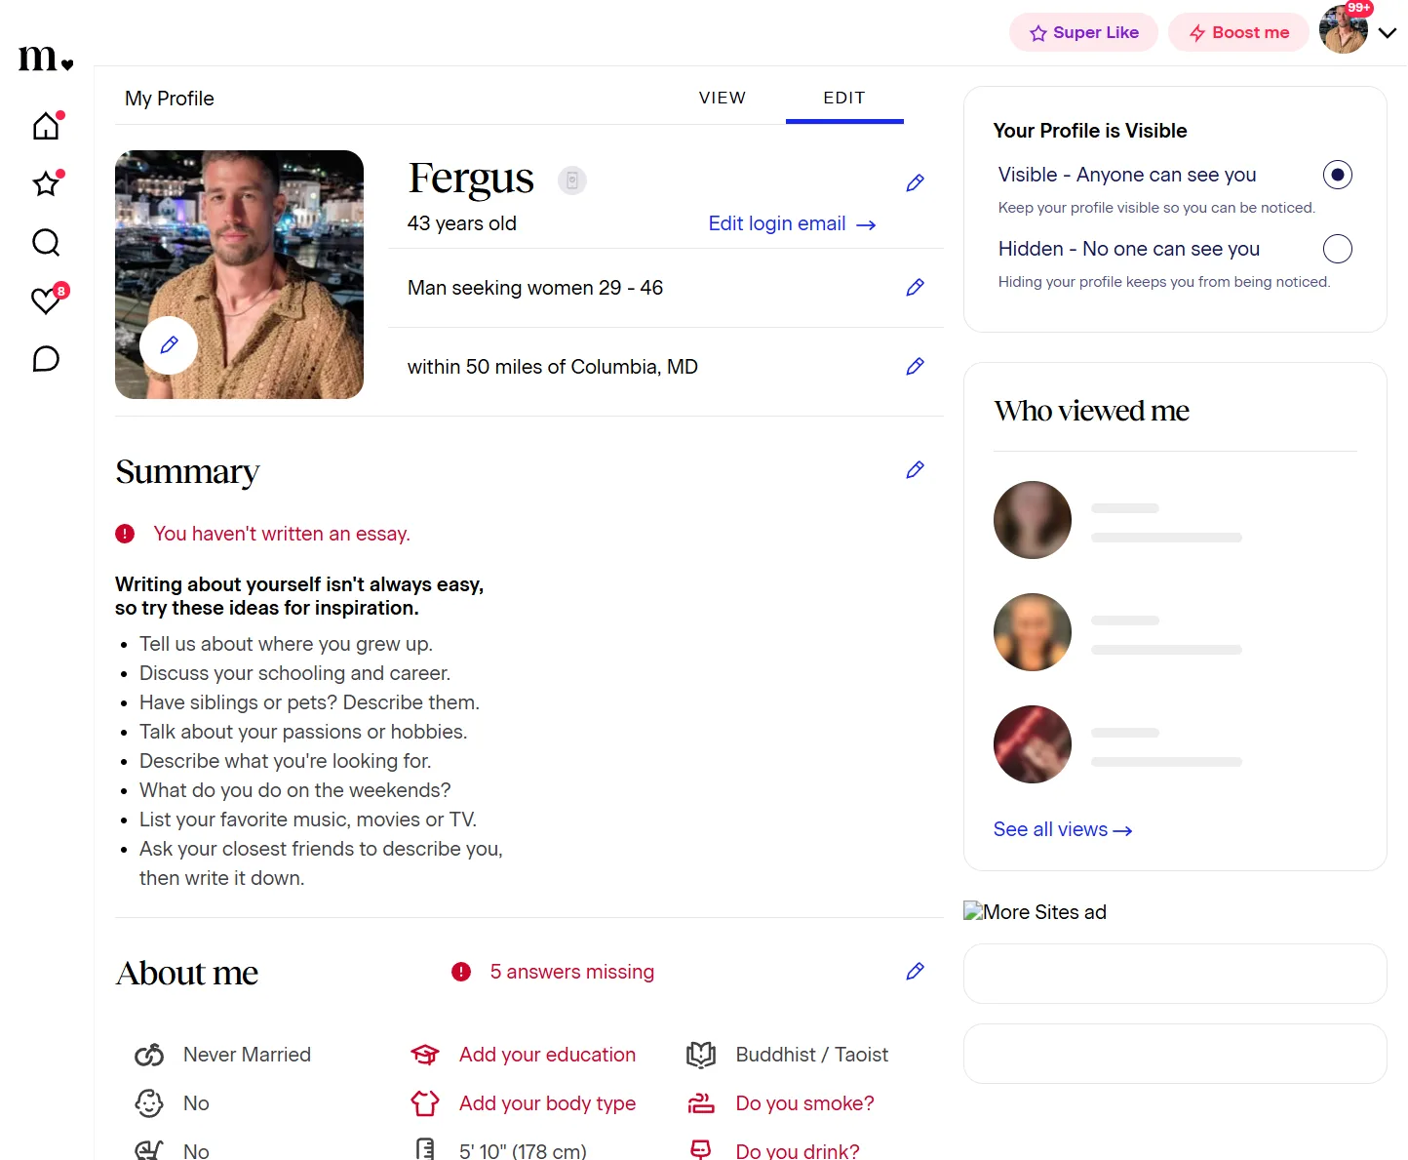Click the Boost me button
Image resolution: width=1408 pixels, height=1160 pixels.
[1238, 32]
